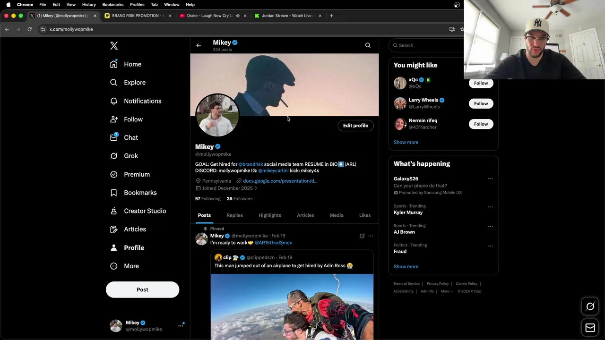Open the @mikeycarlini link in bio
This screenshot has width=605, height=340.
point(273,170)
